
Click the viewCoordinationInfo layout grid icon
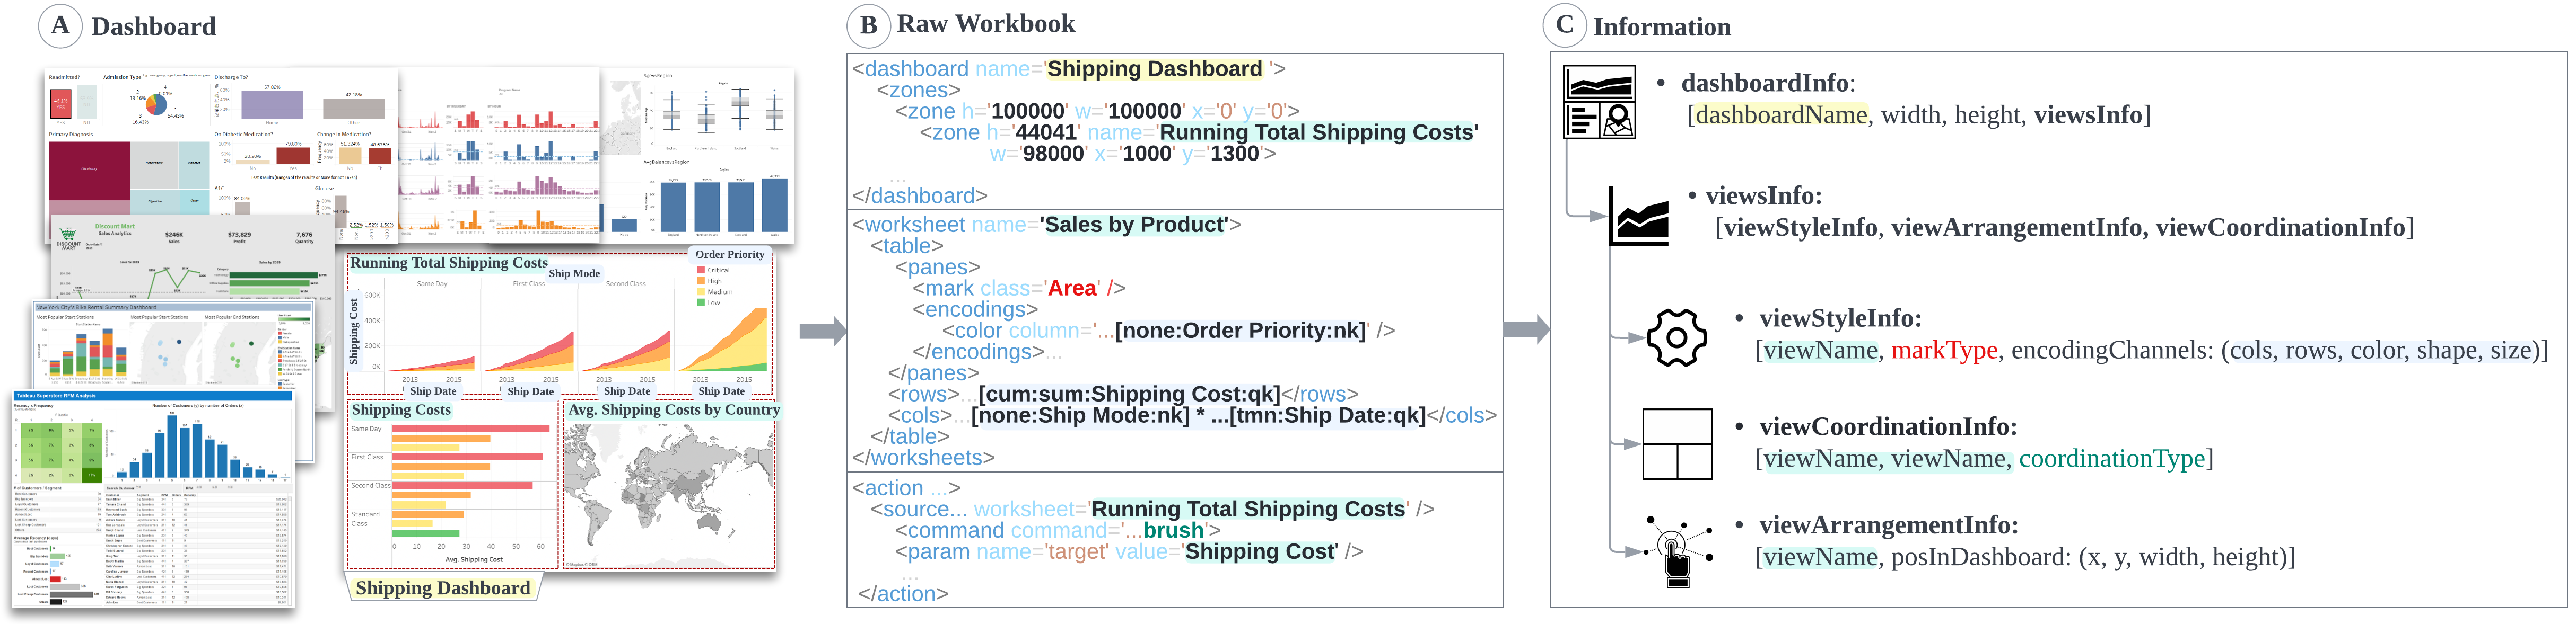coord(1677,444)
